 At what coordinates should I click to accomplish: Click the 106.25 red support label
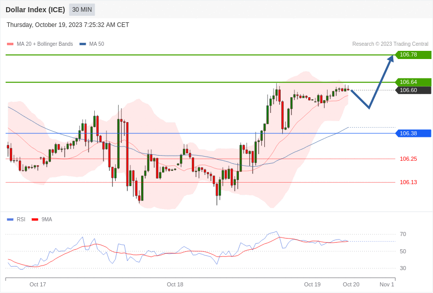409,159
